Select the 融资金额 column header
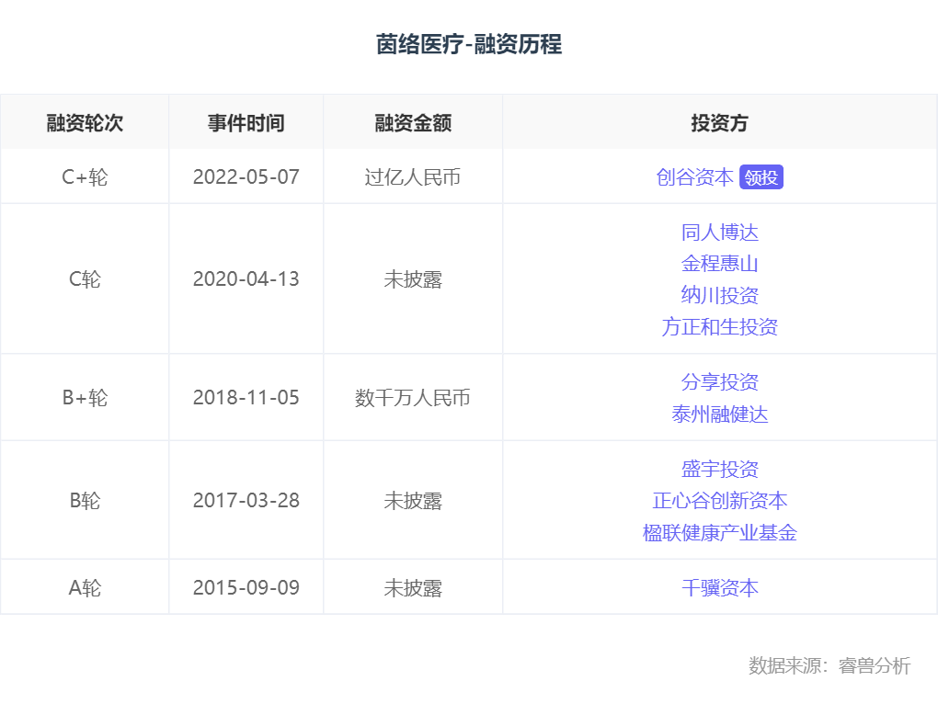 pos(413,123)
